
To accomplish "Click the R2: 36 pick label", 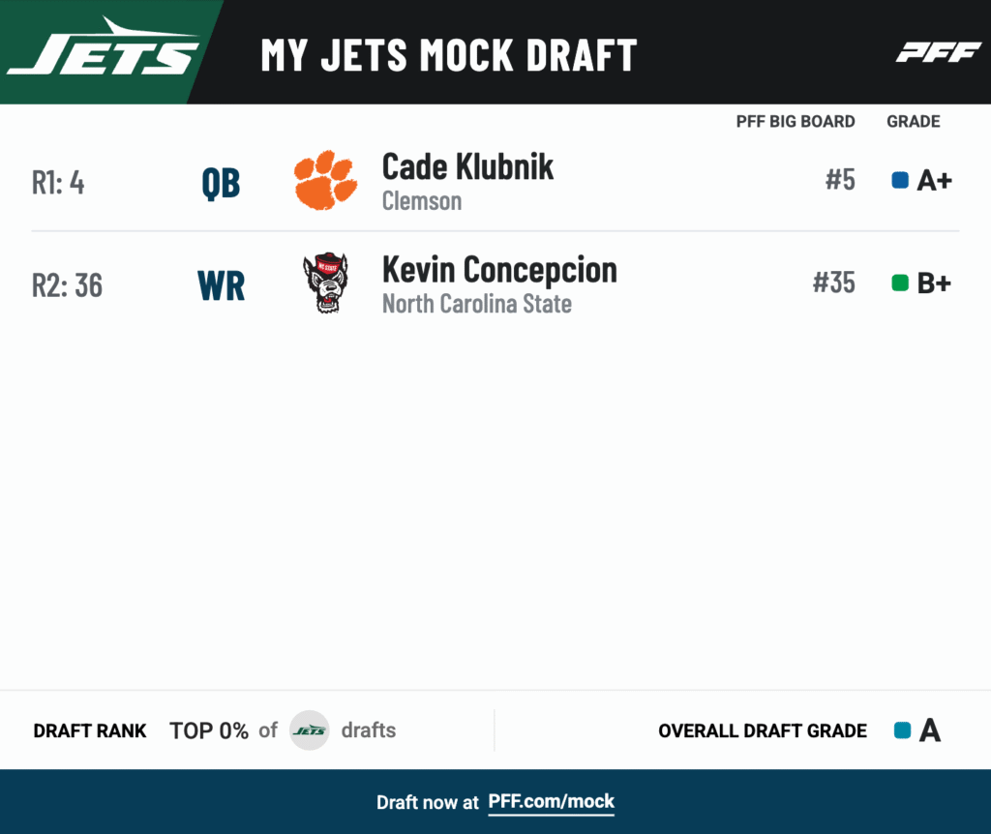I will (67, 285).
